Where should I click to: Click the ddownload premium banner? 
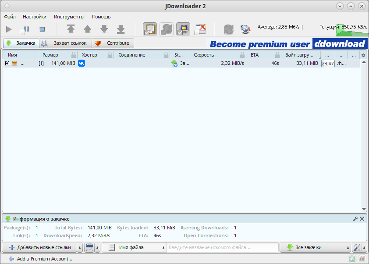[x=287, y=44]
